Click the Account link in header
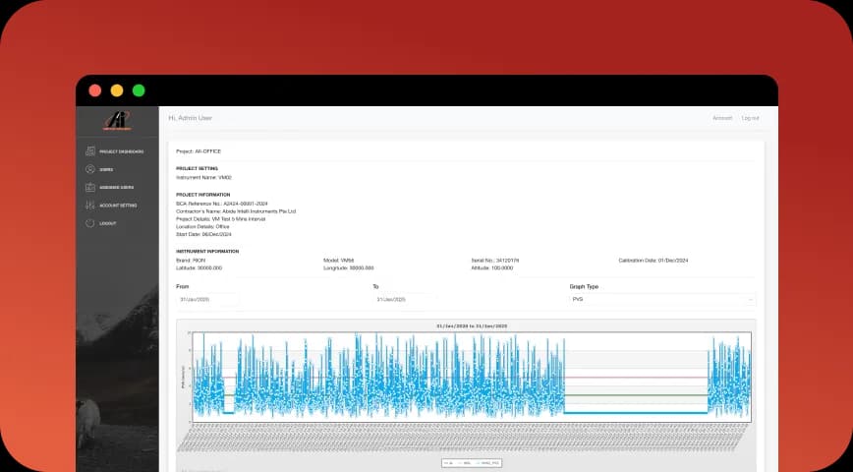 pos(722,118)
